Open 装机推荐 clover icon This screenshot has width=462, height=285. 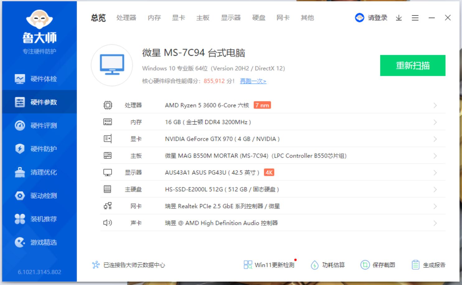pos(20,219)
